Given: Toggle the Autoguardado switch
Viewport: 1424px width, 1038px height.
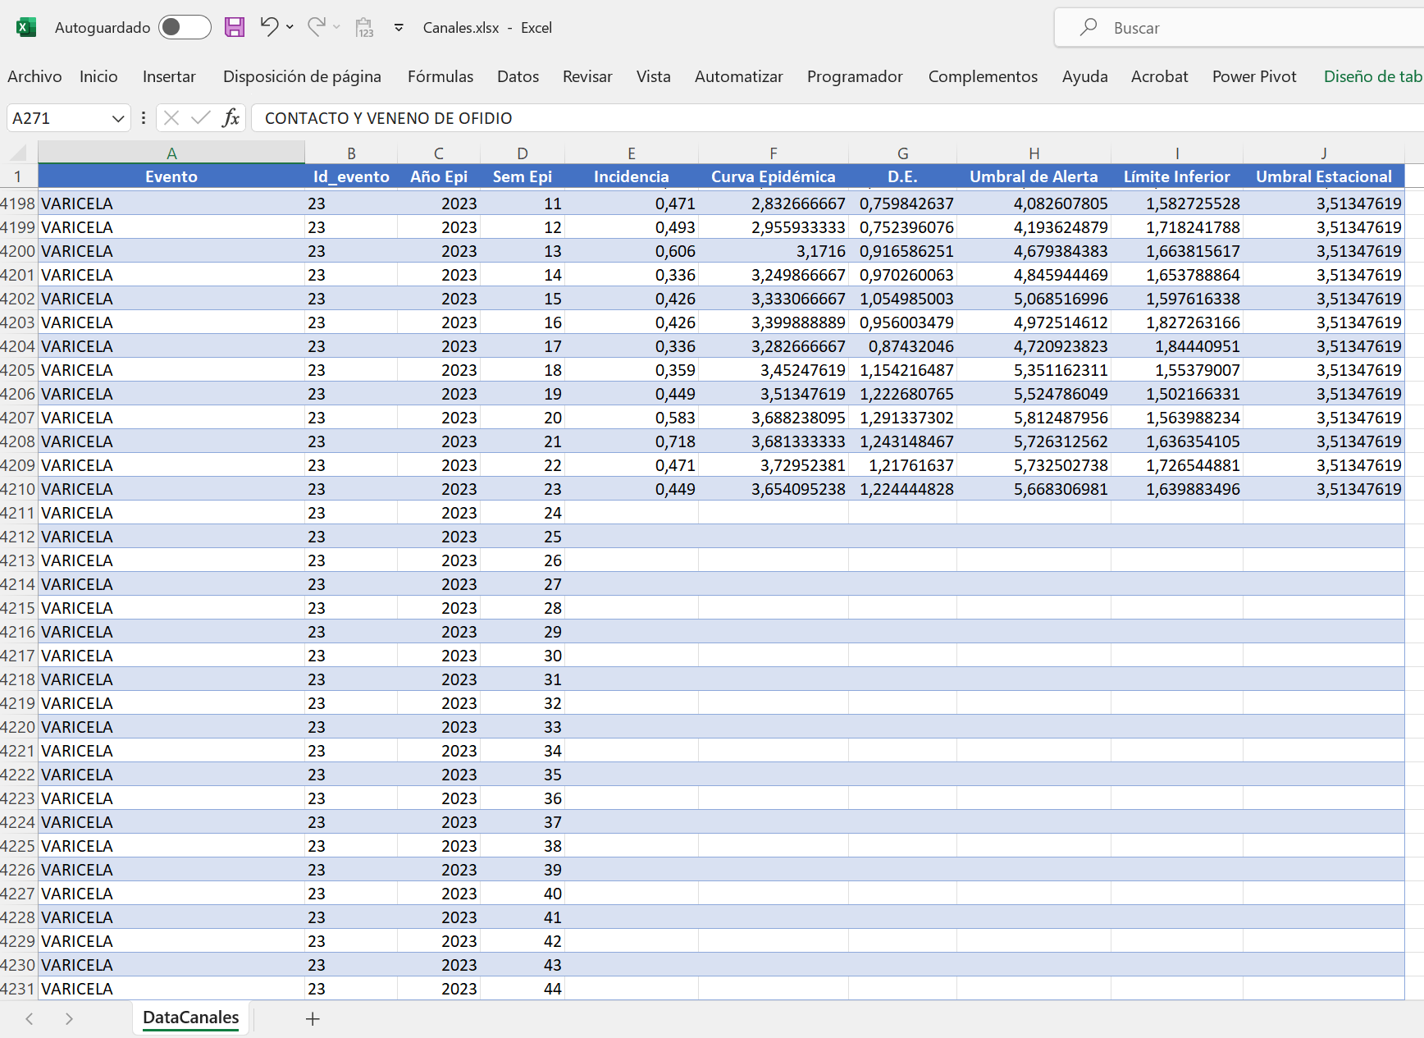Looking at the screenshot, I should point(185,27).
